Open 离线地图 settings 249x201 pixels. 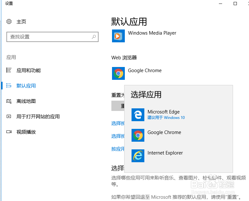(x=26, y=101)
